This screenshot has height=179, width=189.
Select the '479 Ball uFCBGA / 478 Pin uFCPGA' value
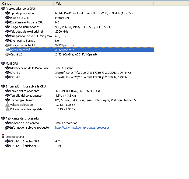click(78, 91)
